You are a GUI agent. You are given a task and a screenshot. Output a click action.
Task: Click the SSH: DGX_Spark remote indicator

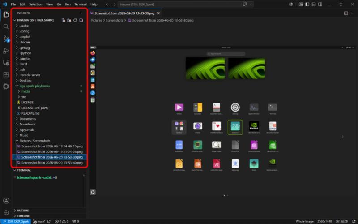16,221
